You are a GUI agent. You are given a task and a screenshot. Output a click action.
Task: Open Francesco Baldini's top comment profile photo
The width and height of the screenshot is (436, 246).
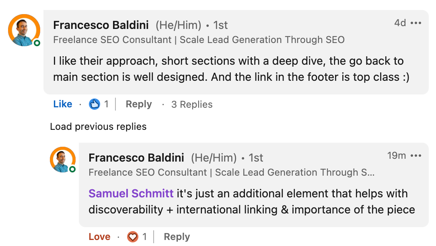[x=24, y=31]
